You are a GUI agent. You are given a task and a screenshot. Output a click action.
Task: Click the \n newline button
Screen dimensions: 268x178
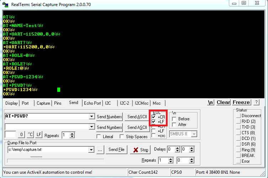click(x=211, y=102)
